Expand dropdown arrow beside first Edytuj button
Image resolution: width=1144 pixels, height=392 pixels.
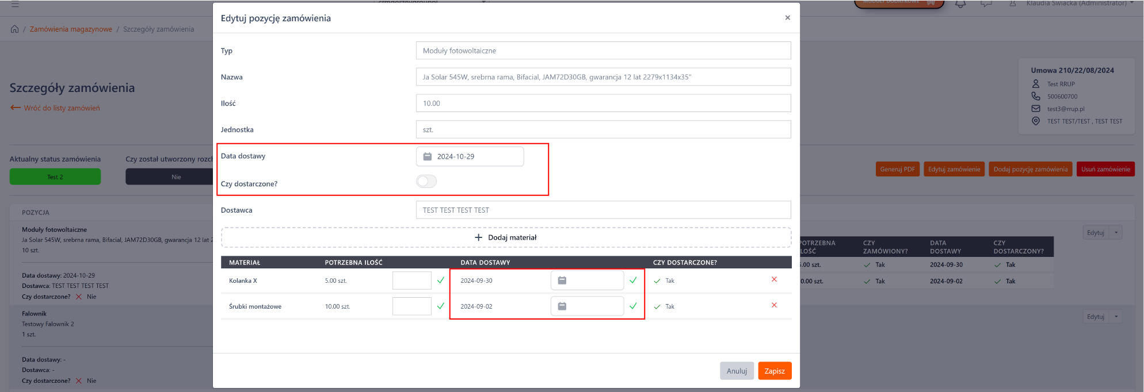coord(1116,233)
